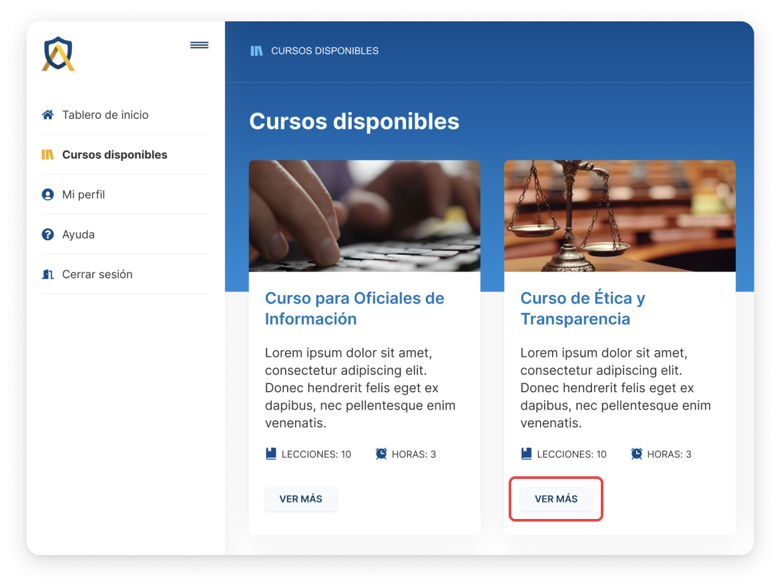Screen dimensions: 781x587
Task: Click the Cursos disponibles page heading
Action: pyautogui.click(x=354, y=121)
